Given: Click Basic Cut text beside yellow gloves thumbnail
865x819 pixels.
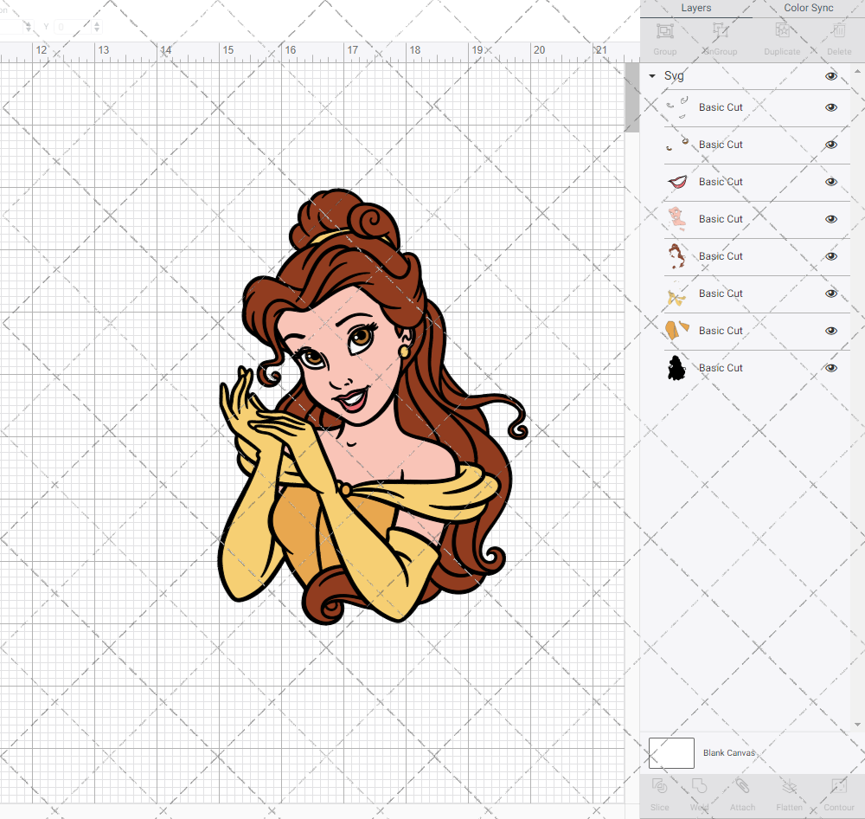Looking at the screenshot, I should coord(721,293).
